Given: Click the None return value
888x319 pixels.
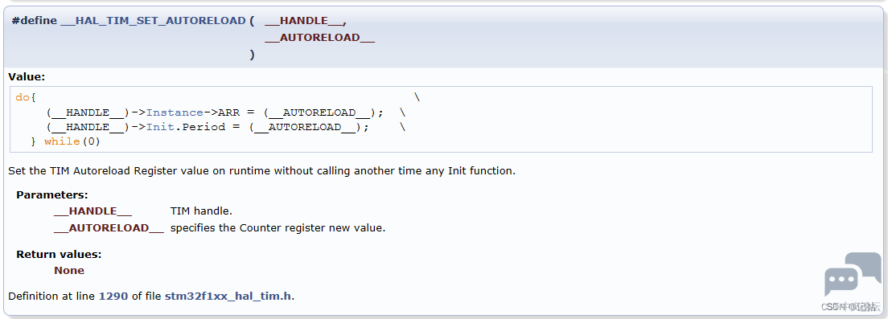Looking at the screenshot, I should coord(69,270).
